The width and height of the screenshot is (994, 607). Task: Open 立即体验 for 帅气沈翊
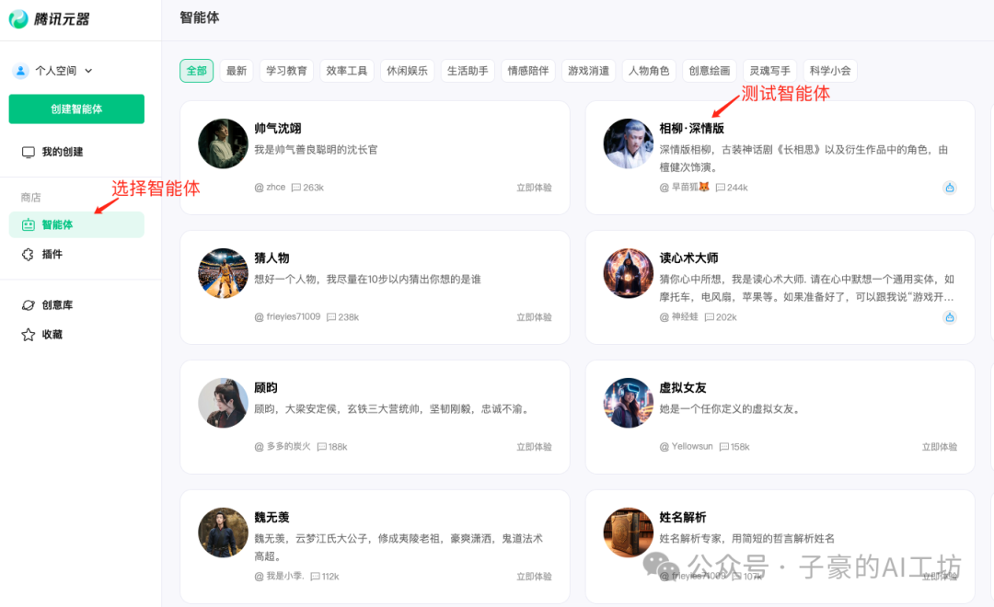point(533,187)
